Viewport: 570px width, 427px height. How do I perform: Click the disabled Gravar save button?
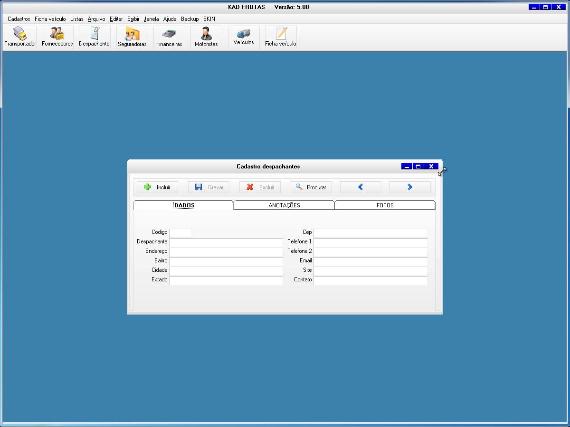(209, 187)
